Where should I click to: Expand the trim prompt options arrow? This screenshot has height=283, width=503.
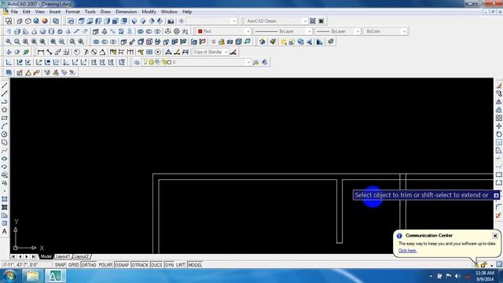496,196
